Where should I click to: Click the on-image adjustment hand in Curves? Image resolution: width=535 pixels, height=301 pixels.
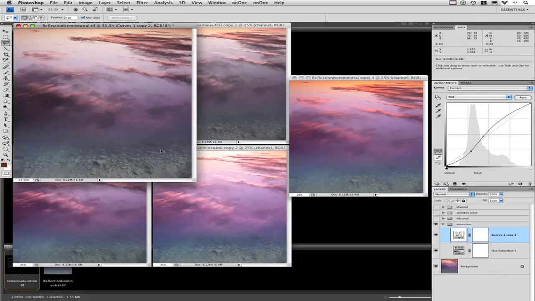438,97
